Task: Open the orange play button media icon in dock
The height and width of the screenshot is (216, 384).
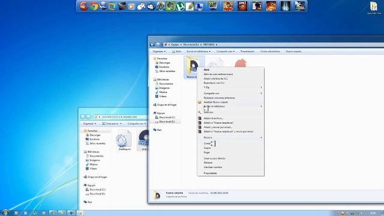Action: click(x=131, y=7)
